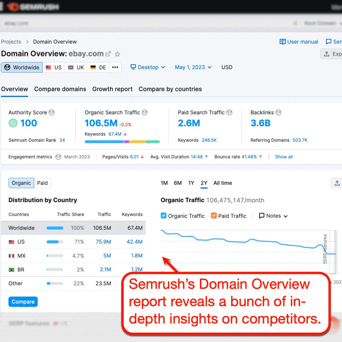Select the 1M time range
Screen dimensions: 342x342
pos(164,183)
